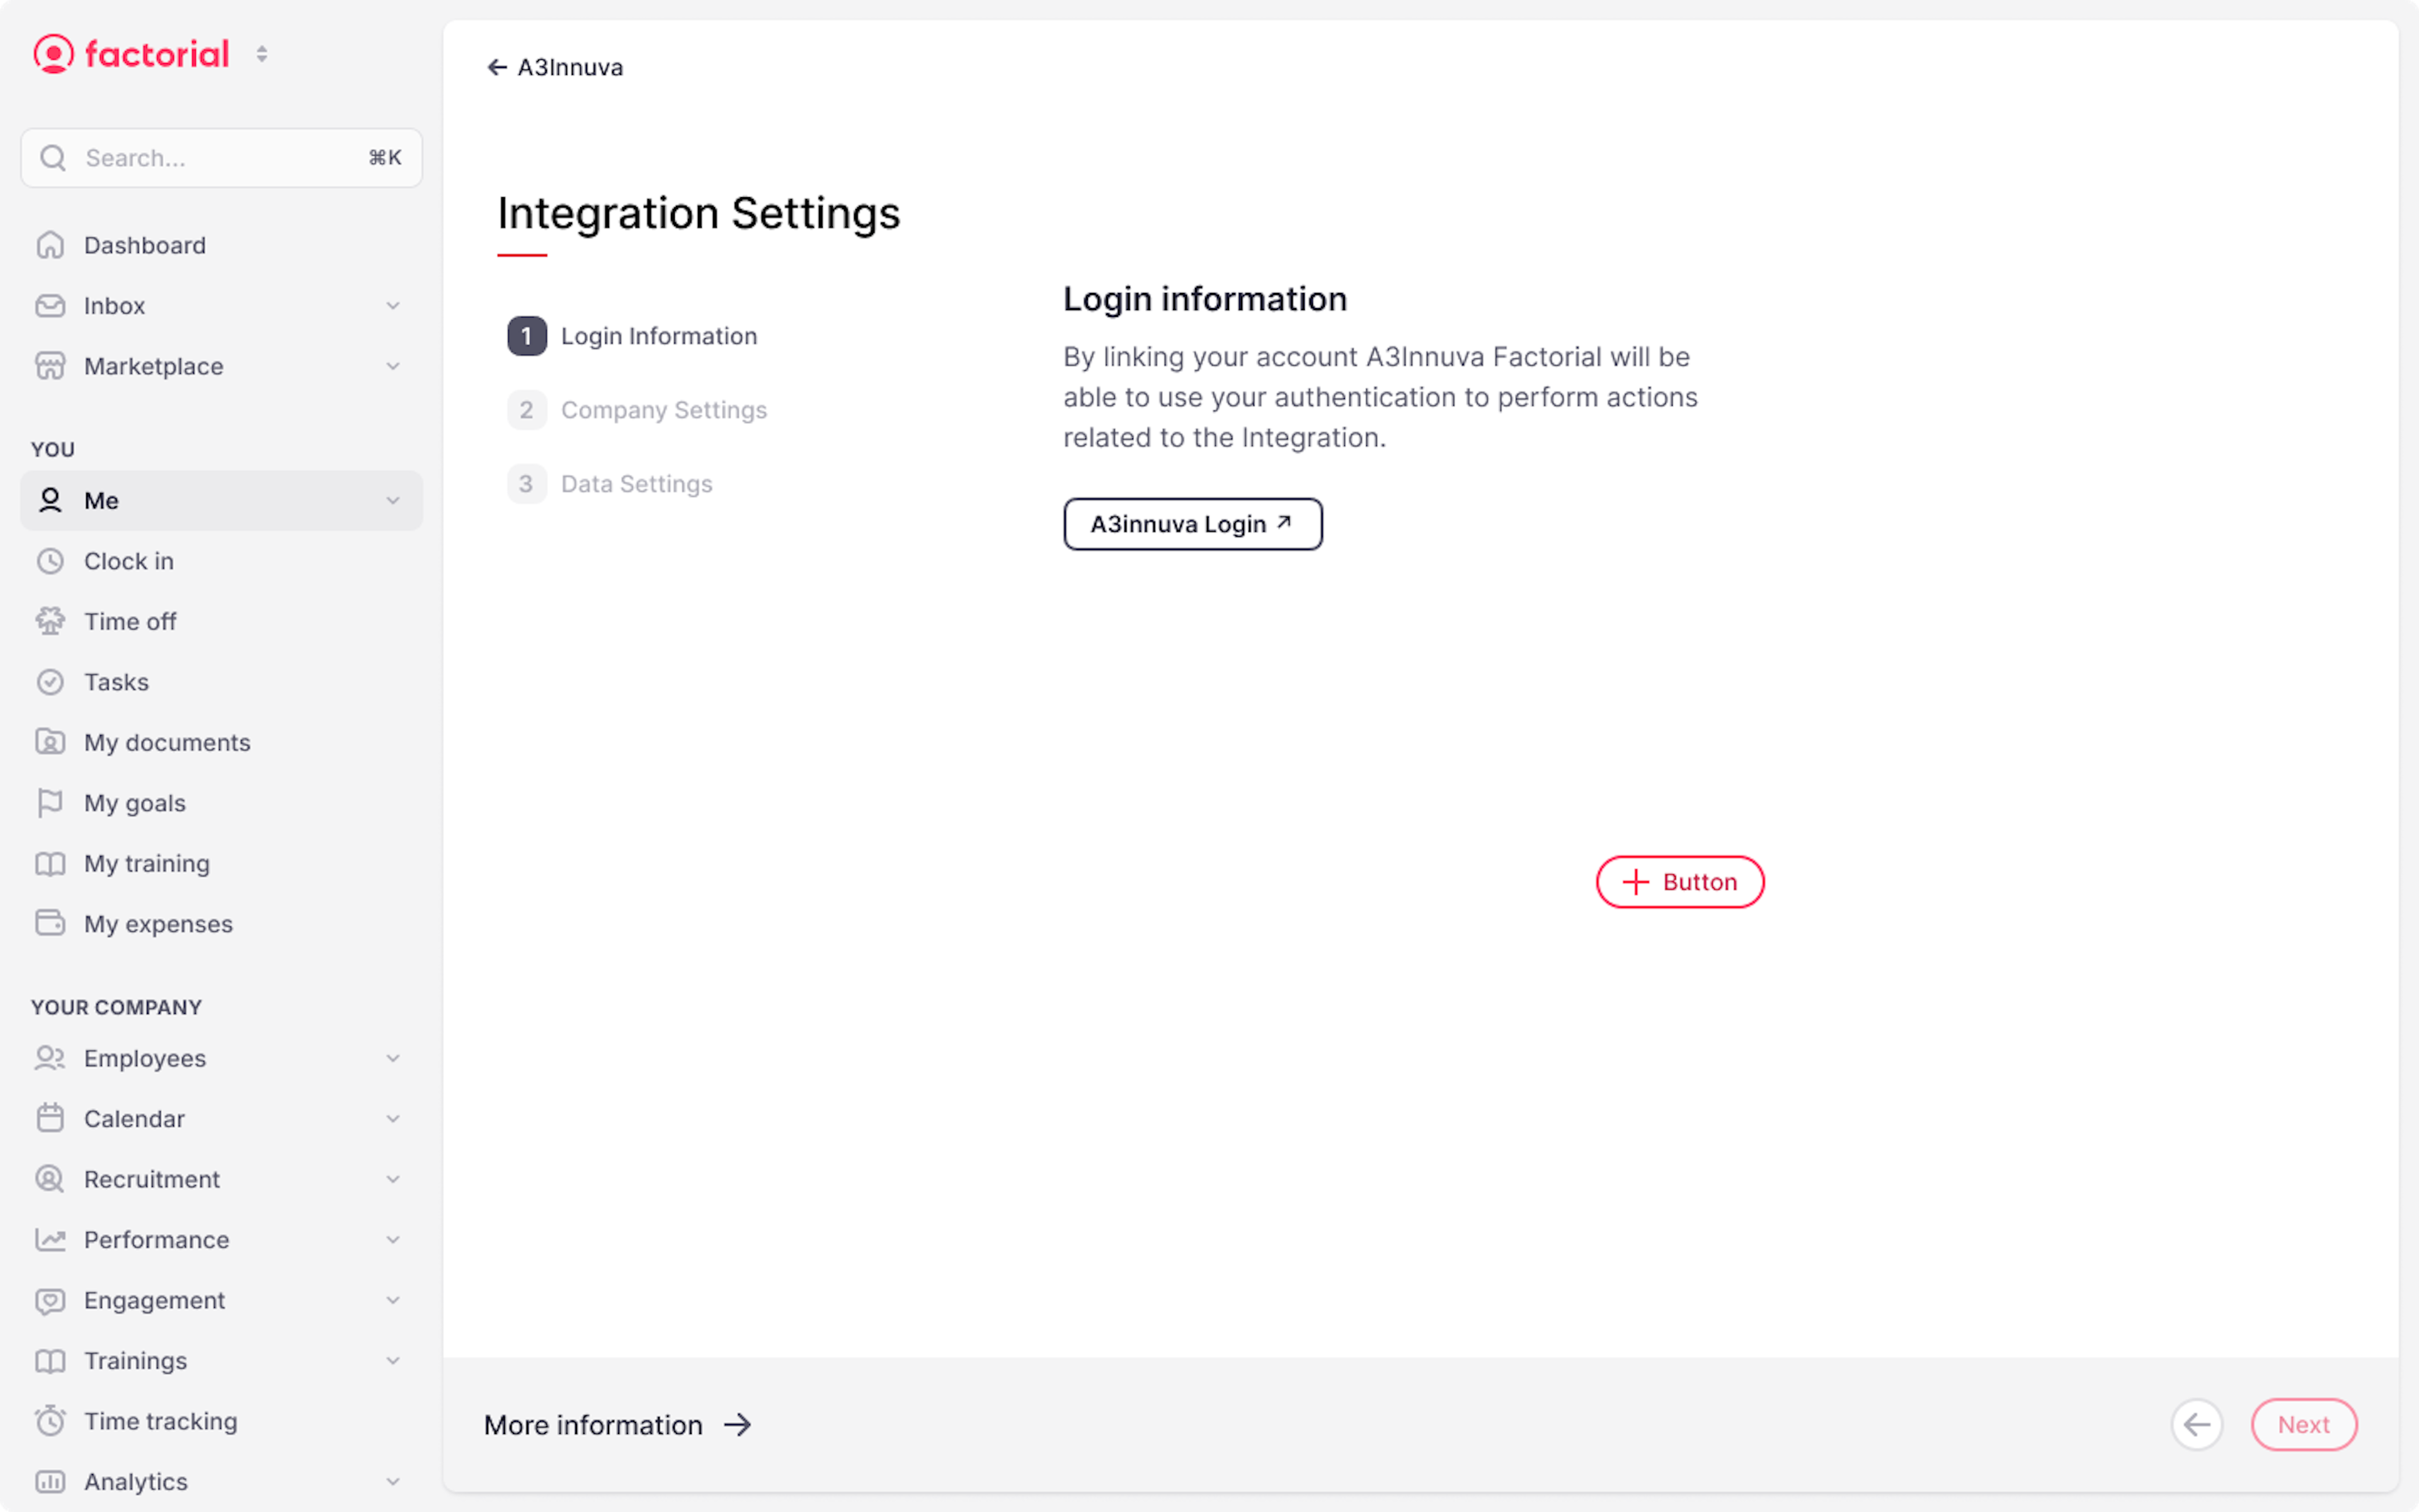The image size is (2419, 1512).
Task: Expand the Trainings submenu chevron
Action: [x=393, y=1361]
